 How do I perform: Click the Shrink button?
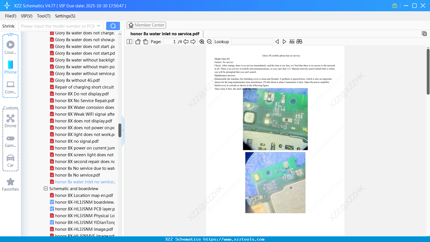(8, 26)
